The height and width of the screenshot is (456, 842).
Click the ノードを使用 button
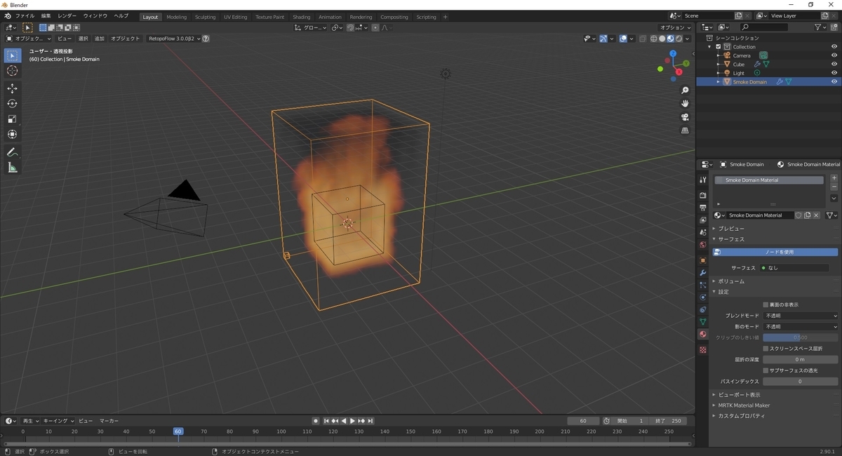[775, 252]
